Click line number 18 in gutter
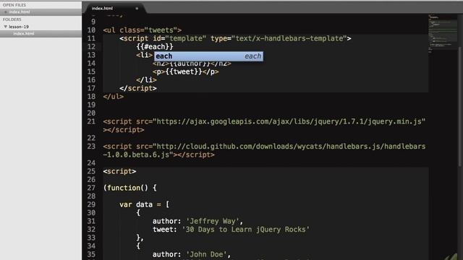The image size is (463, 260). pyautogui.click(x=91, y=96)
